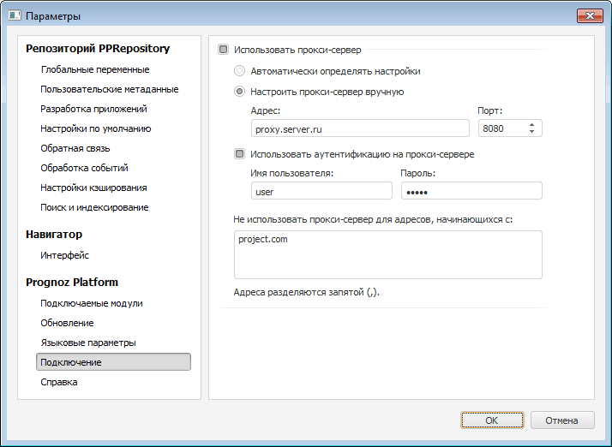Open Подключаемые модули section

[92, 303]
